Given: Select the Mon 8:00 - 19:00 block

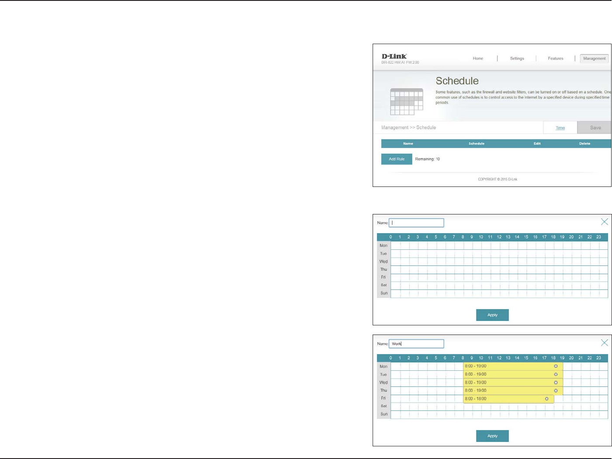Looking at the screenshot, I should [x=513, y=366].
